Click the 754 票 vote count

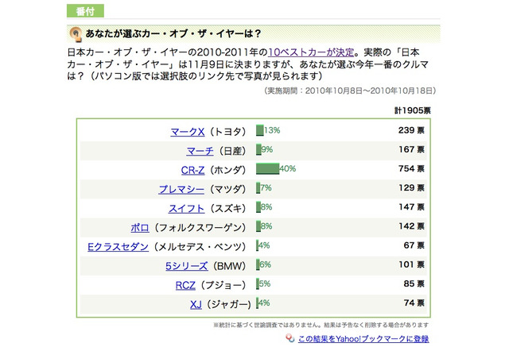point(411,169)
